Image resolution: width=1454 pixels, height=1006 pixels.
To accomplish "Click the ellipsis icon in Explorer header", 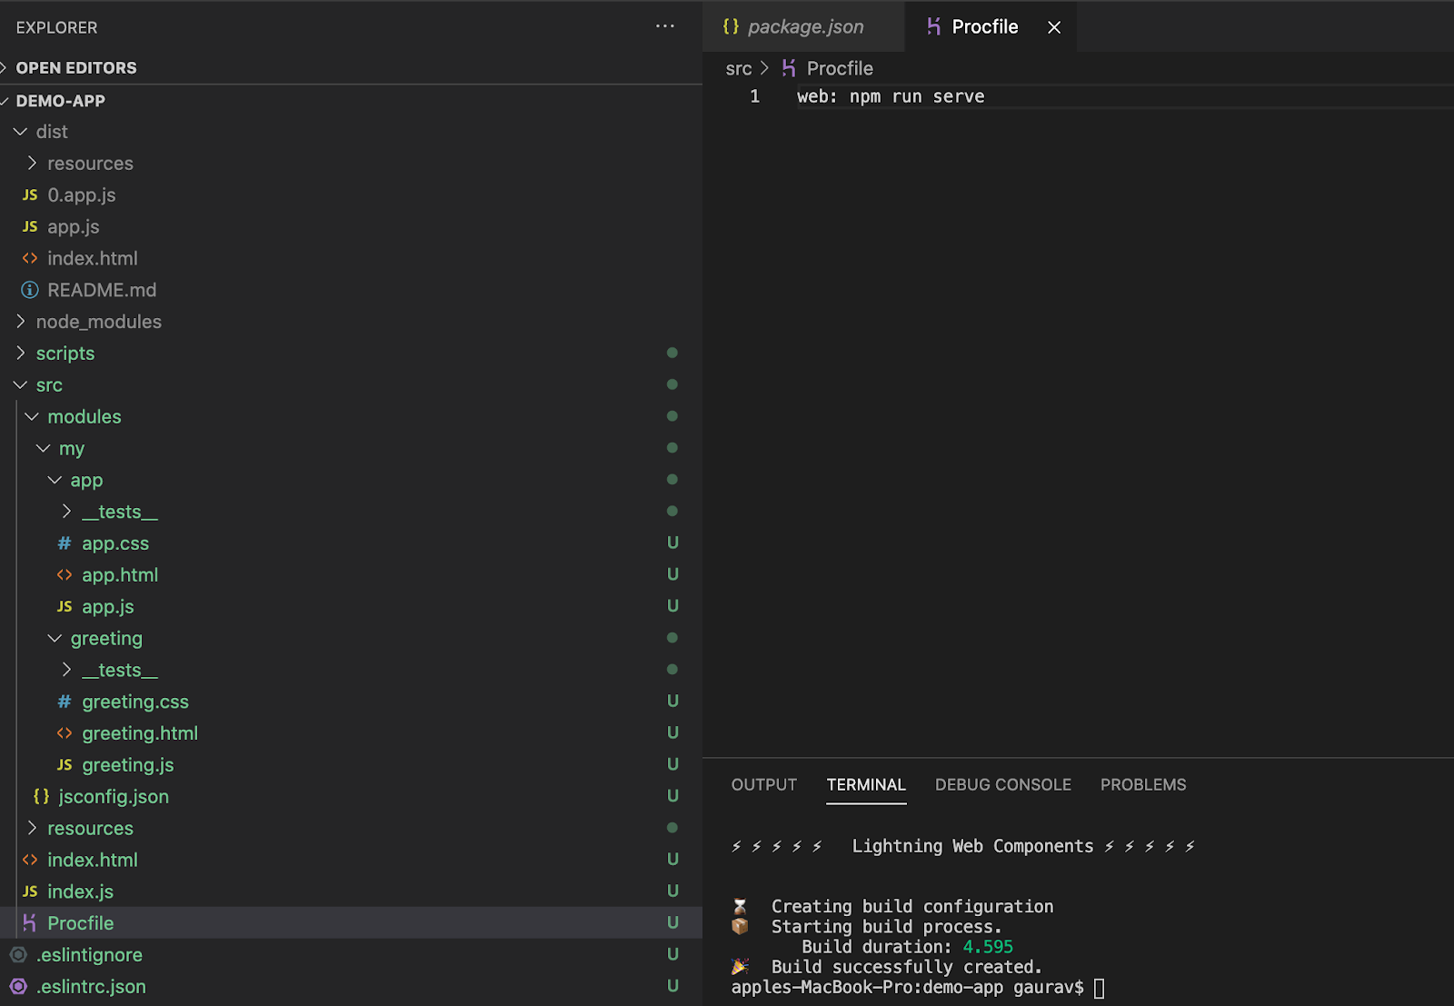I will [x=664, y=26].
